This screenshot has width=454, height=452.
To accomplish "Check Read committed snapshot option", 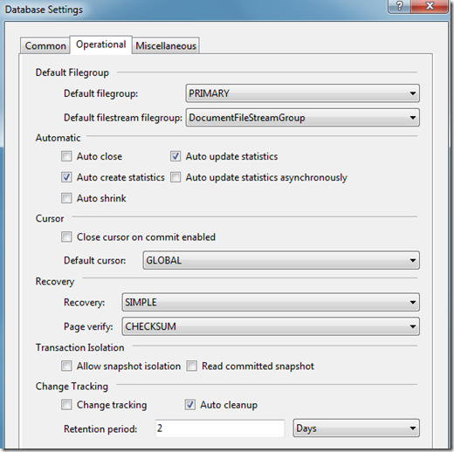I will pyautogui.click(x=192, y=366).
